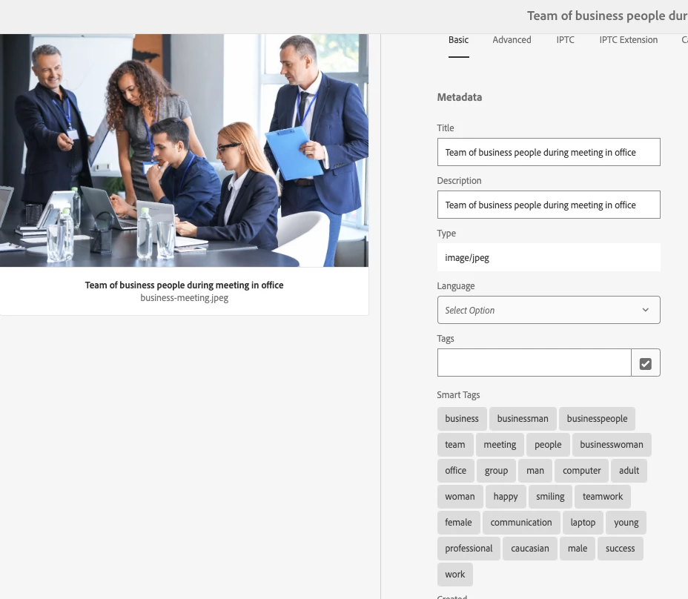The height and width of the screenshot is (599, 688).
Task: Click the Language dropdown chevron arrow
Action: point(646,310)
